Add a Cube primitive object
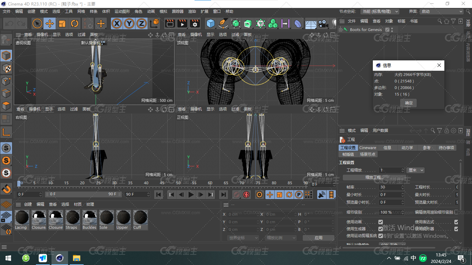Screen dimensions: 472x265 [x=210, y=23]
